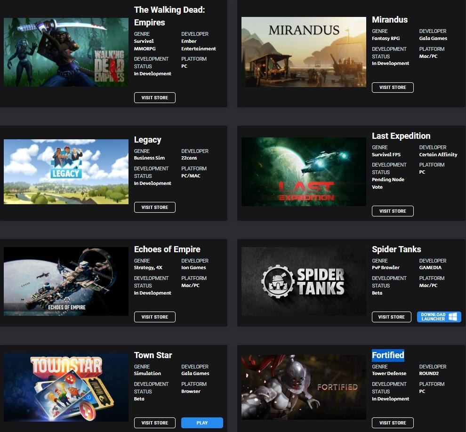This screenshot has width=466, height=432.
Task: Visit the store for Mirandus
Action: 393,87
